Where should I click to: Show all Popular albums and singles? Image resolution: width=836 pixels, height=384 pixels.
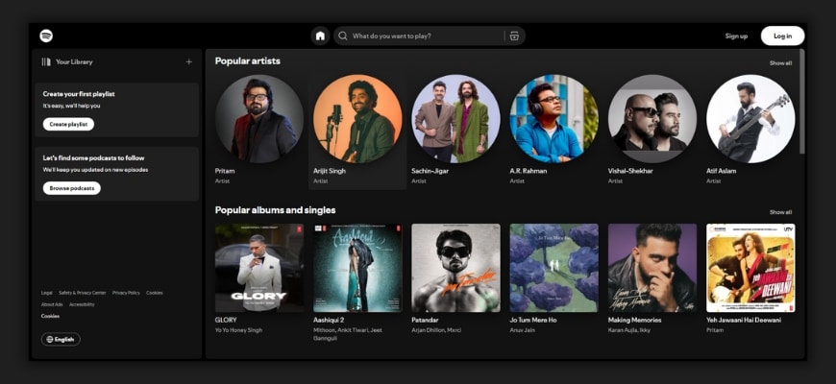tap(780, 212)
